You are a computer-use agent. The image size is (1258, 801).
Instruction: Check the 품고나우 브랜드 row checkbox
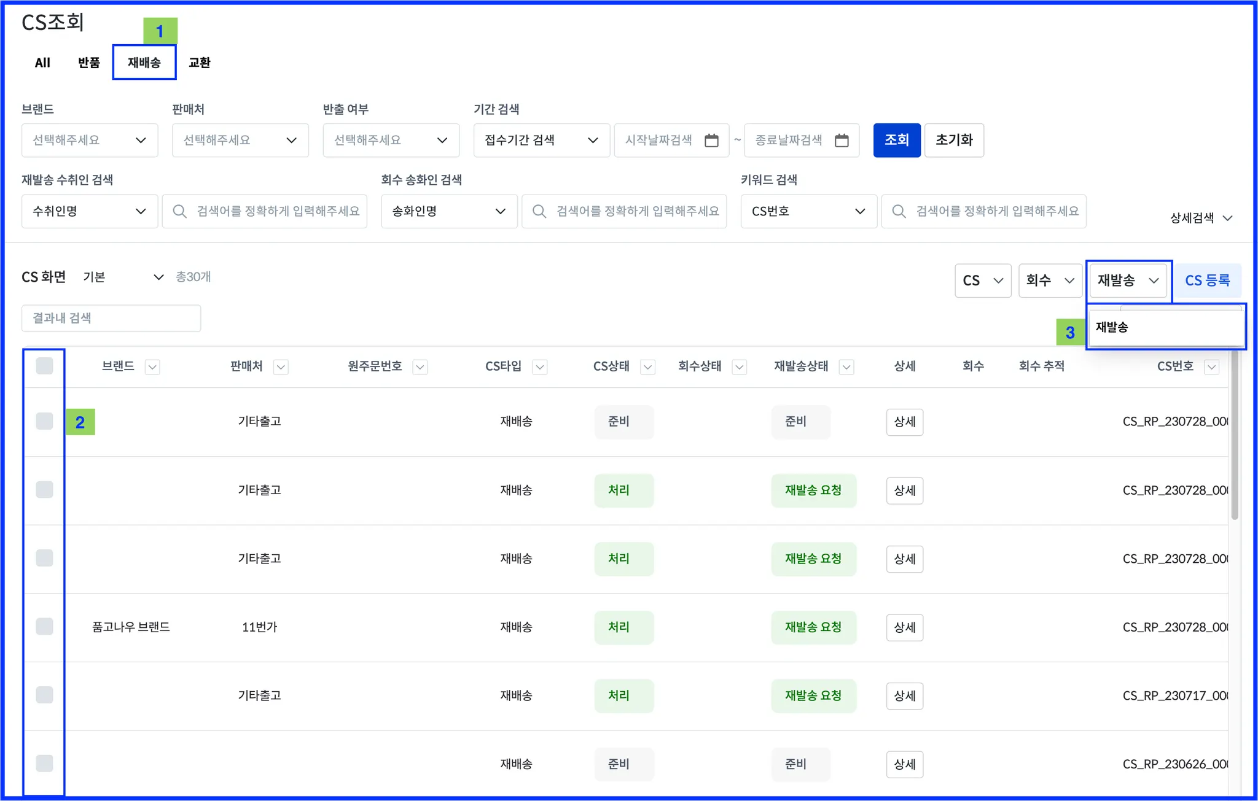coord(44,627)
